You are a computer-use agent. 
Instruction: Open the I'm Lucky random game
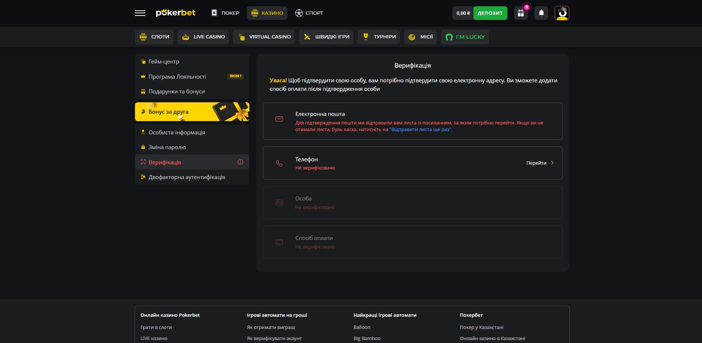[465, 37]
